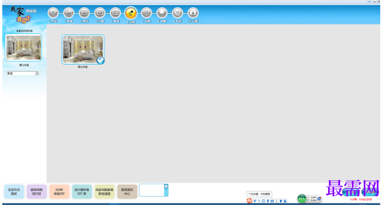Open teal design enthusiasts DIY show tab
The image size is (390, 206).
[x=82, y=192]
